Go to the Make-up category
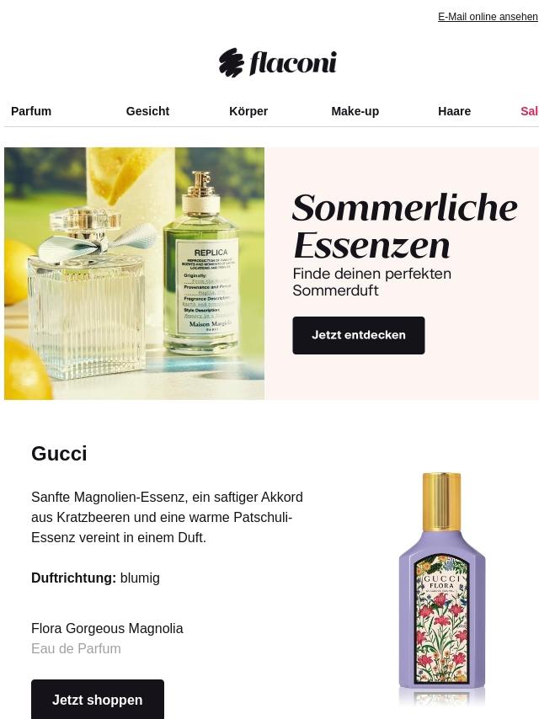Screen dimensions: 539x719 pyautogui.click(x=355, y=111)
